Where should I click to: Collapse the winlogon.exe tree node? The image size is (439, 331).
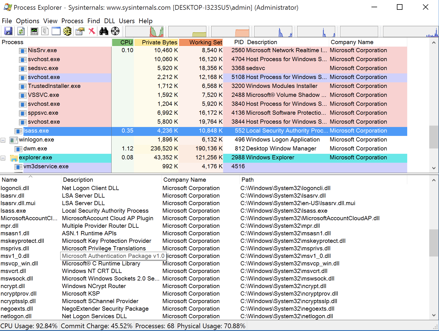3,140
